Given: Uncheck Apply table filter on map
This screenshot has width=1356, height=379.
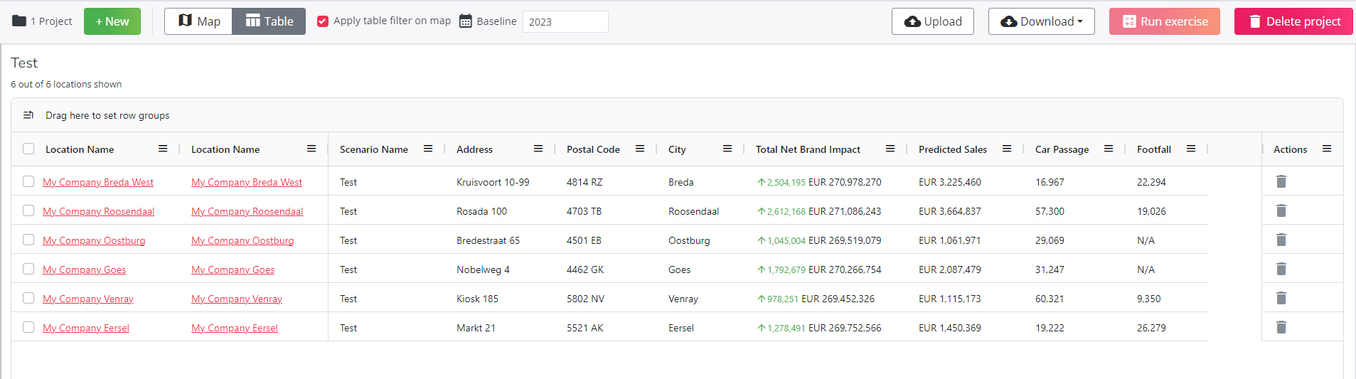Looking at the screenshot, I should pyautogui.click(x=323, y=21).
